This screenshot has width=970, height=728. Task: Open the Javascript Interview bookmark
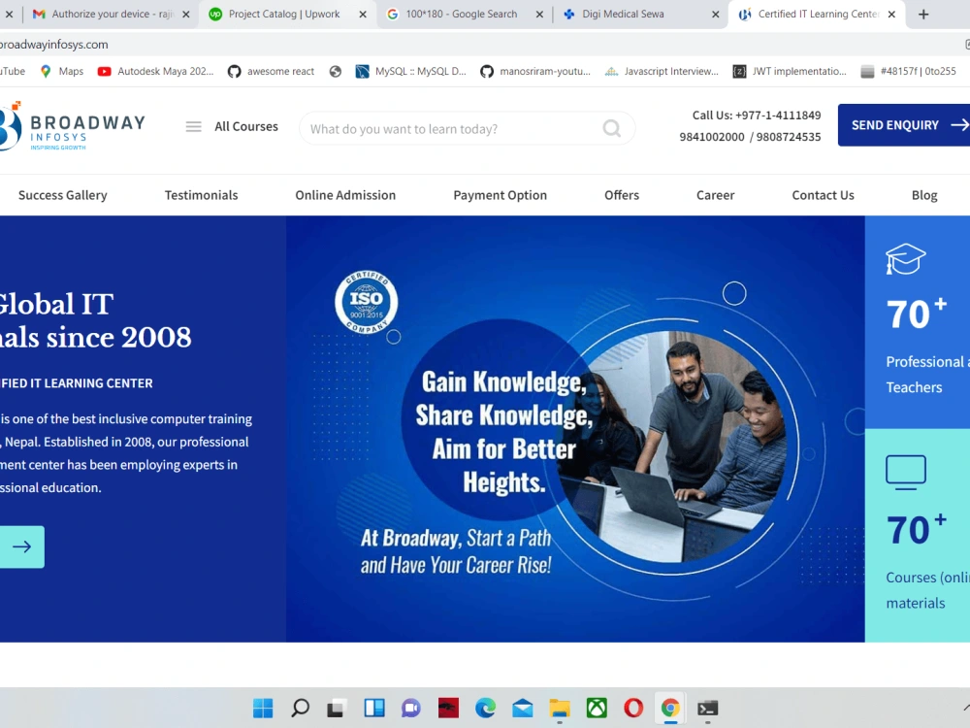coord(662,71)
